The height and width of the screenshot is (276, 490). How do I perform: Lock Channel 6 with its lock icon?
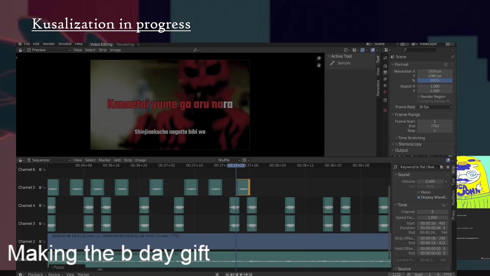[x=44, y=169]
